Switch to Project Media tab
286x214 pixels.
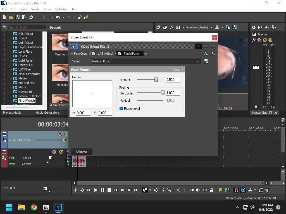12,113
